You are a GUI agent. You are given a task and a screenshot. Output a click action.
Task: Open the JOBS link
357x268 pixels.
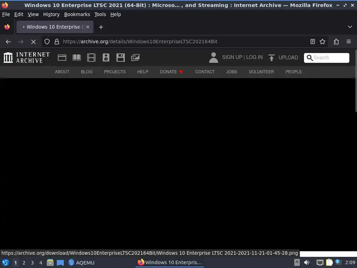[231, 72]
